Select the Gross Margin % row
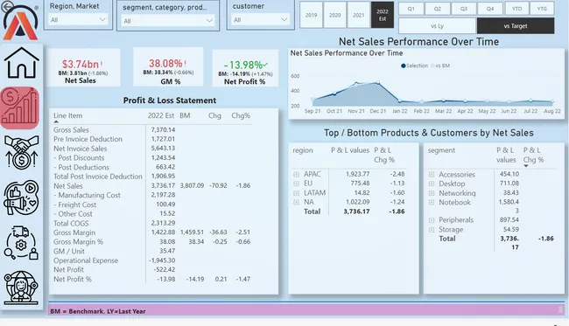This screenshot has height=326, width=569. 152,241
